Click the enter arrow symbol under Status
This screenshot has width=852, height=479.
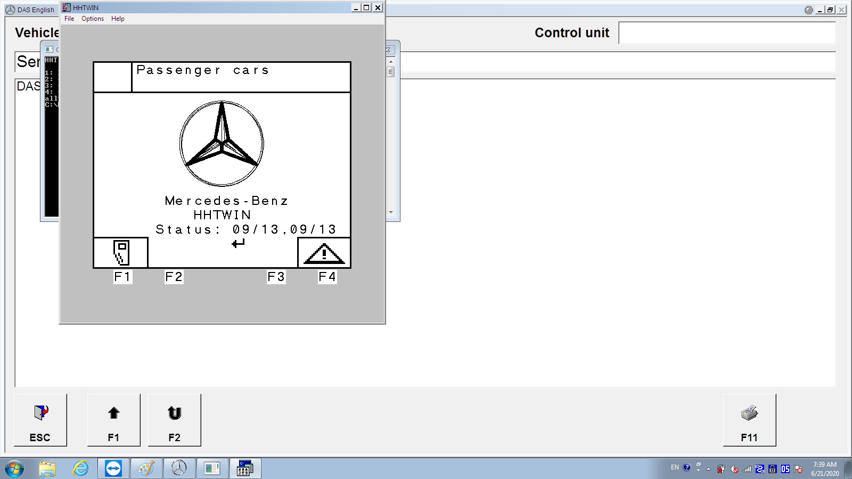(238, 243)
